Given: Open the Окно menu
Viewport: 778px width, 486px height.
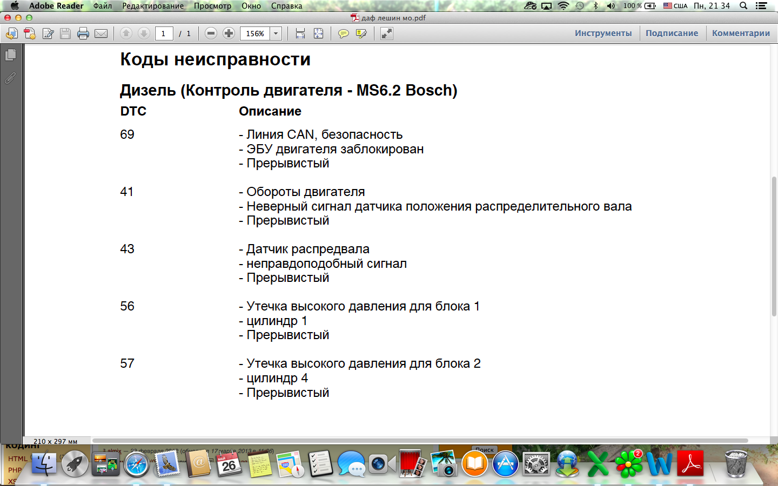Looking at the screenshot, I should point(251,6).
